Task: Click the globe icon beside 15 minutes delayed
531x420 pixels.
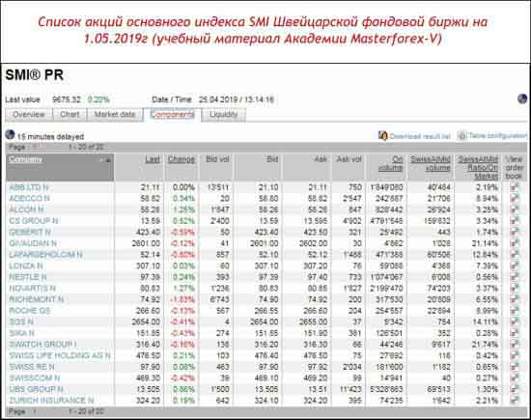Action: tap(10, 134)
